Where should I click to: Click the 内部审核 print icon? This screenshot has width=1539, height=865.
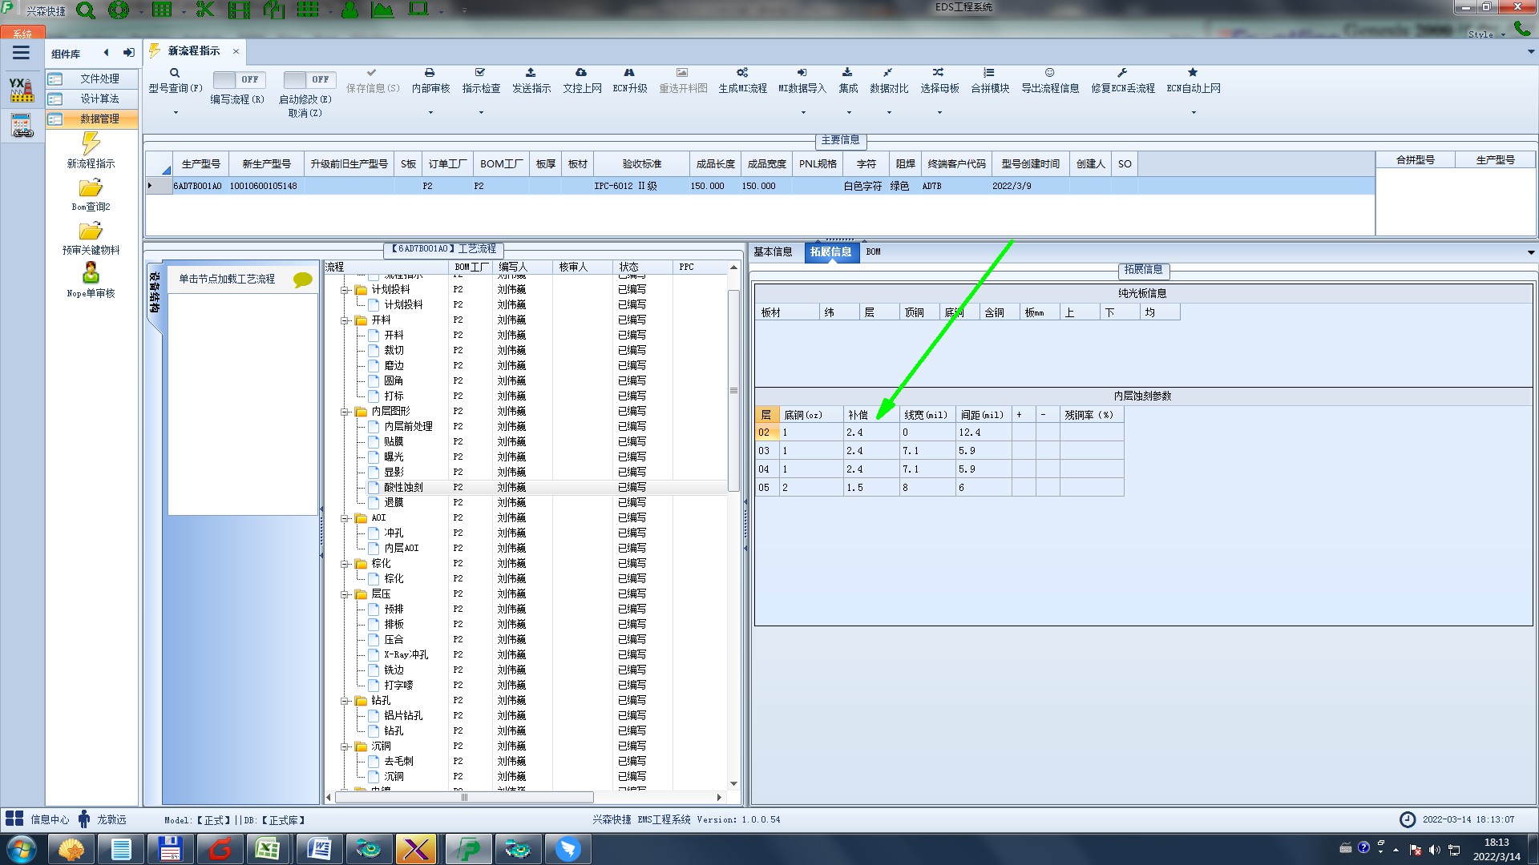coord(430,73)
